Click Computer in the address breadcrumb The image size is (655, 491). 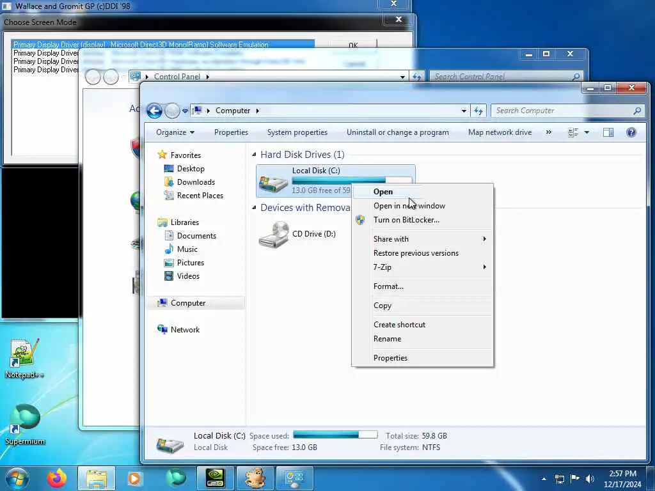tap(233, 111)
